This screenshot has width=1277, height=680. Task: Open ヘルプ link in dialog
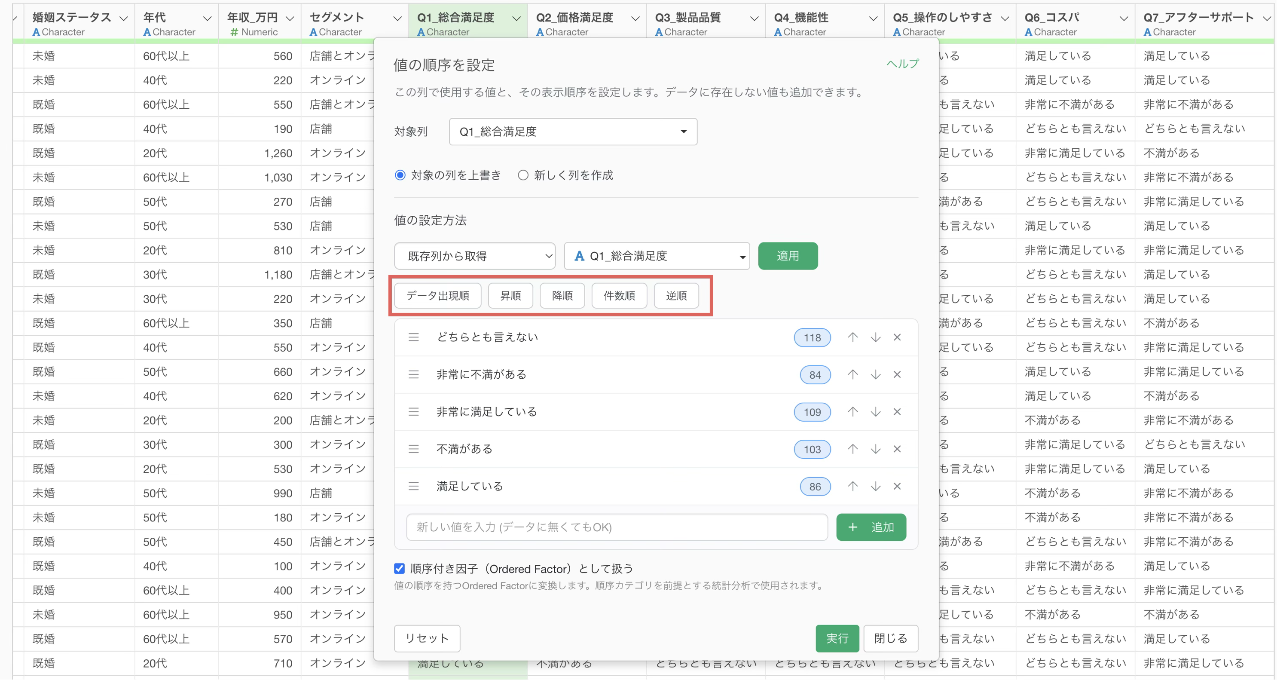click(902, 64)
